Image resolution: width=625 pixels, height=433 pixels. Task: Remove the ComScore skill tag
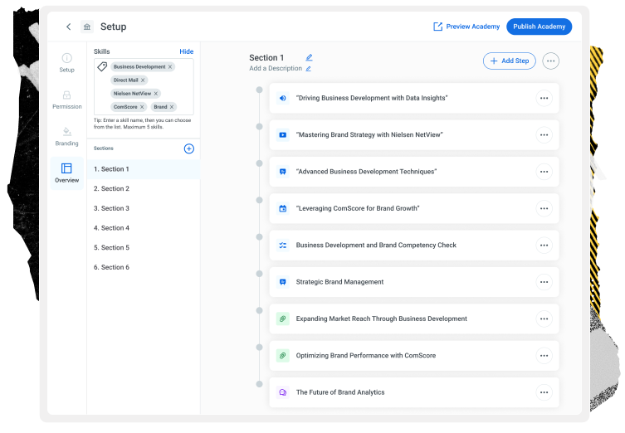pos(142,107)
